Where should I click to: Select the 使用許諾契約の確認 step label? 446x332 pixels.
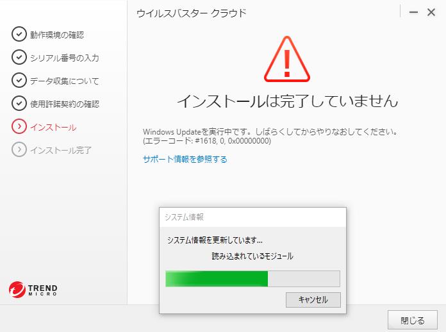click(65, 104)
